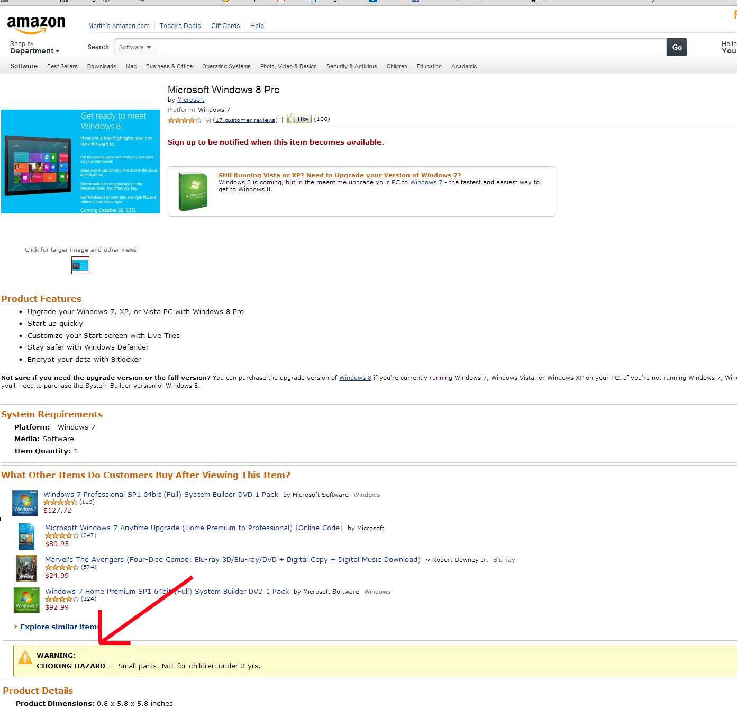Click 'Click for larger image and other views'
Image resolution: width=737 pixels, height=706 pixels.
pyautogui.click(x=80, y=249)
